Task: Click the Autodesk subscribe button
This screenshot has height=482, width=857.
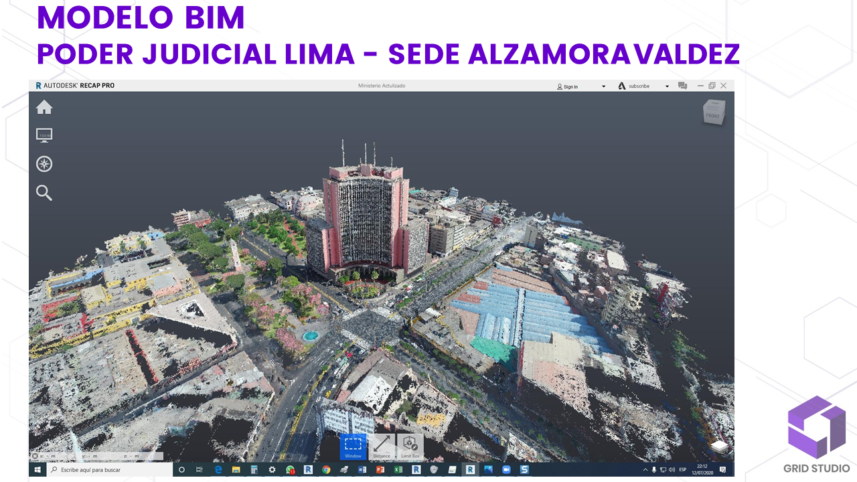Action: [x=634, y=86]
